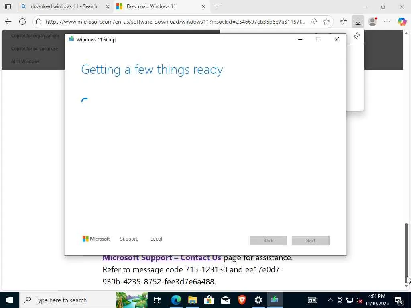Minimize the Windows 11 Setup window
The height and width of the screenshot is (308, 411).
[x=300, y=39]
